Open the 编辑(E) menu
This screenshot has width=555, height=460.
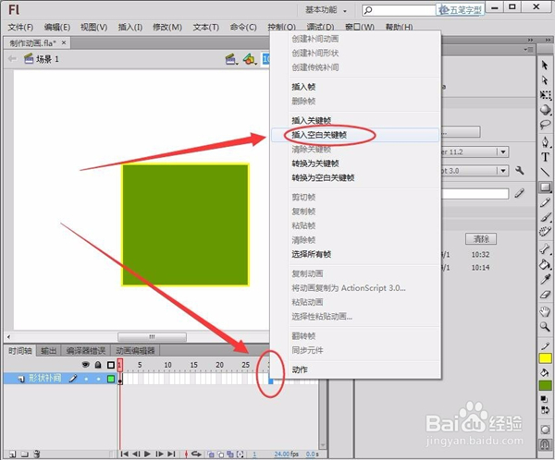point(57,27)
